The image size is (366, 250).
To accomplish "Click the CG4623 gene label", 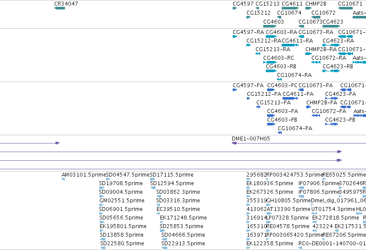I will (x=333, y=21).
